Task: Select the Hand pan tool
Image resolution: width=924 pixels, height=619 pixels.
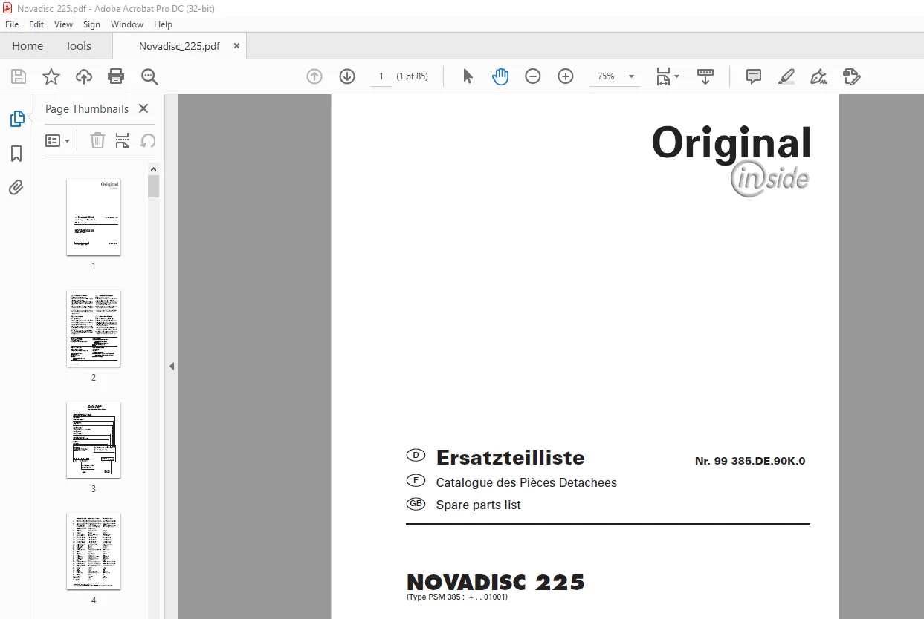Action: coord(500,76)
